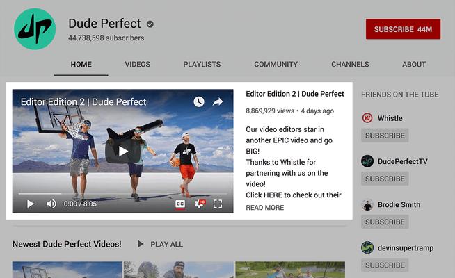
Task: Click the Play All link text
Action: pos(166,245)
